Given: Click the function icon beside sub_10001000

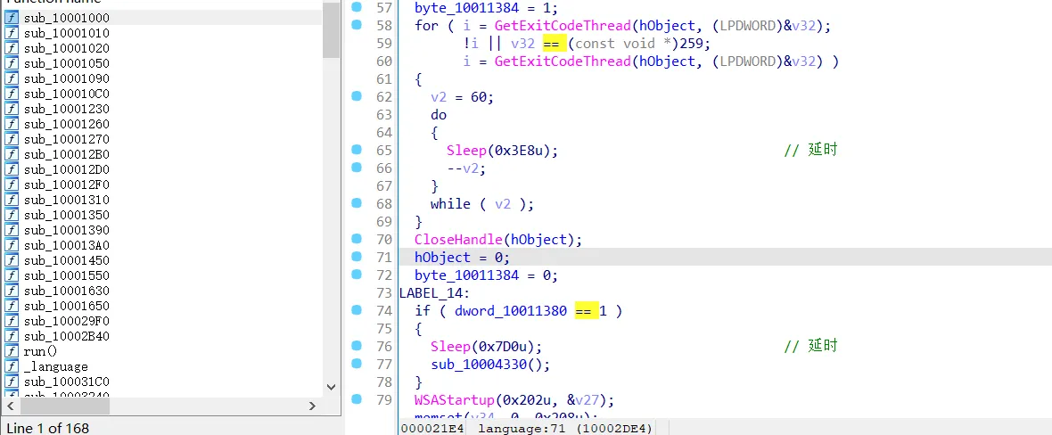Looking at the screenshot, I should pos(12,18).
